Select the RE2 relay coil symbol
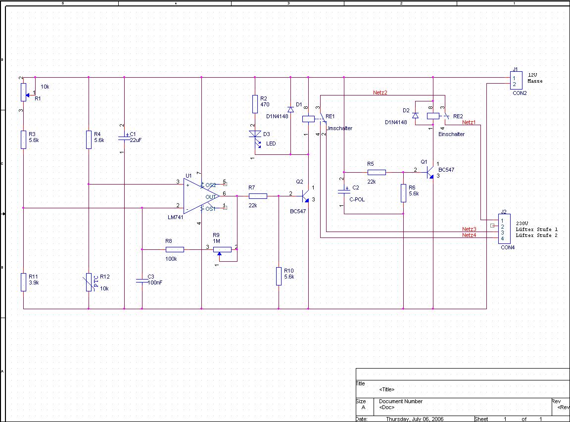Screen dimensions: 570x422 [x=433, y=116]
